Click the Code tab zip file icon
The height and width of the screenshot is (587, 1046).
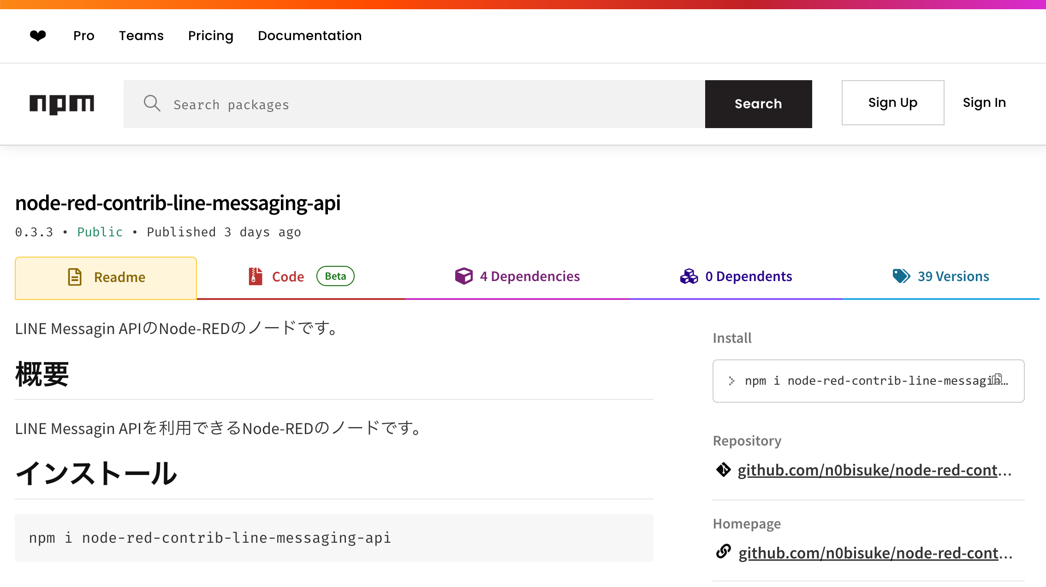point(256,276)
